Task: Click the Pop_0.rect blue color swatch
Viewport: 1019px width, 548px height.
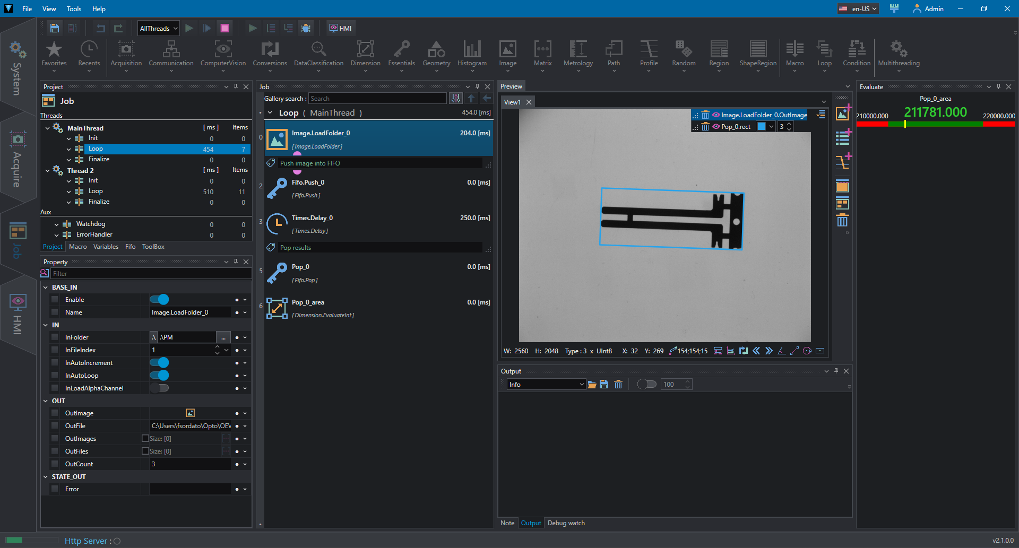Action: (x=762, y=127)
